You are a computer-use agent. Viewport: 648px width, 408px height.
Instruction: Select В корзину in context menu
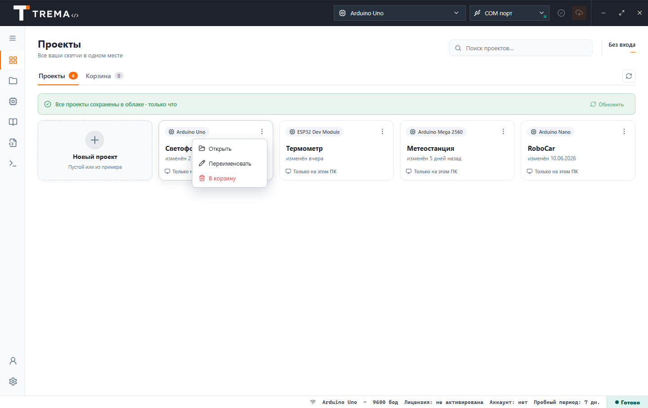230,178
